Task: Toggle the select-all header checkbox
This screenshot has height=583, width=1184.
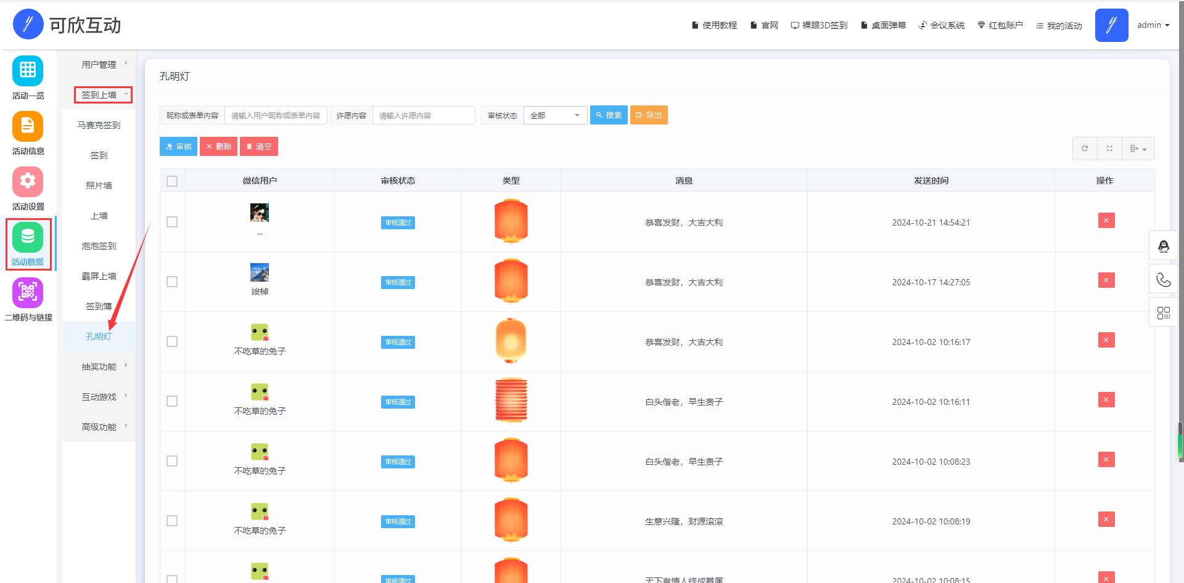Action: [x=172, y=181]
